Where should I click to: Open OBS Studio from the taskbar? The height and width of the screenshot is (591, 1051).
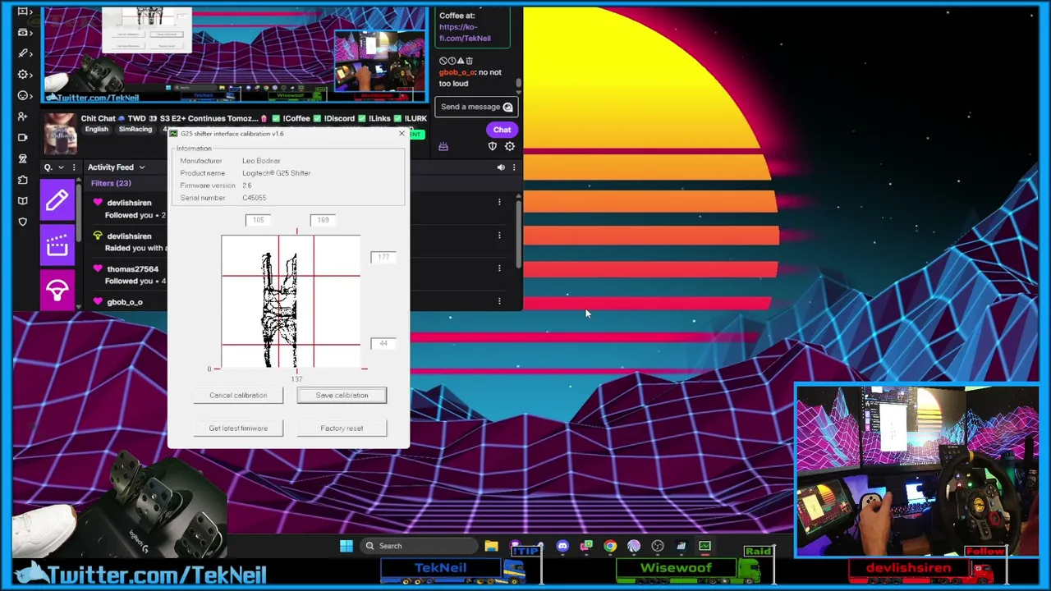click(x=658, y=546)
